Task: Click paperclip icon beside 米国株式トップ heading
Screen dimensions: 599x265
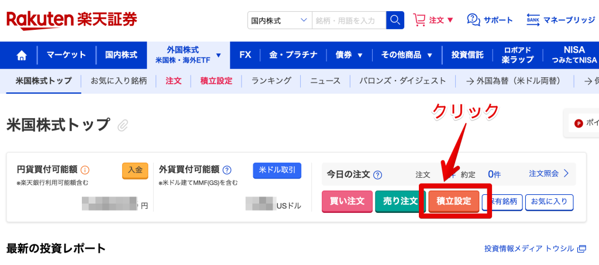Action: point(123,125)
